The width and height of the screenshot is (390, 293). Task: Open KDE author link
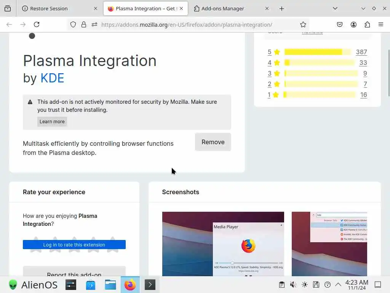pos(52,78)
